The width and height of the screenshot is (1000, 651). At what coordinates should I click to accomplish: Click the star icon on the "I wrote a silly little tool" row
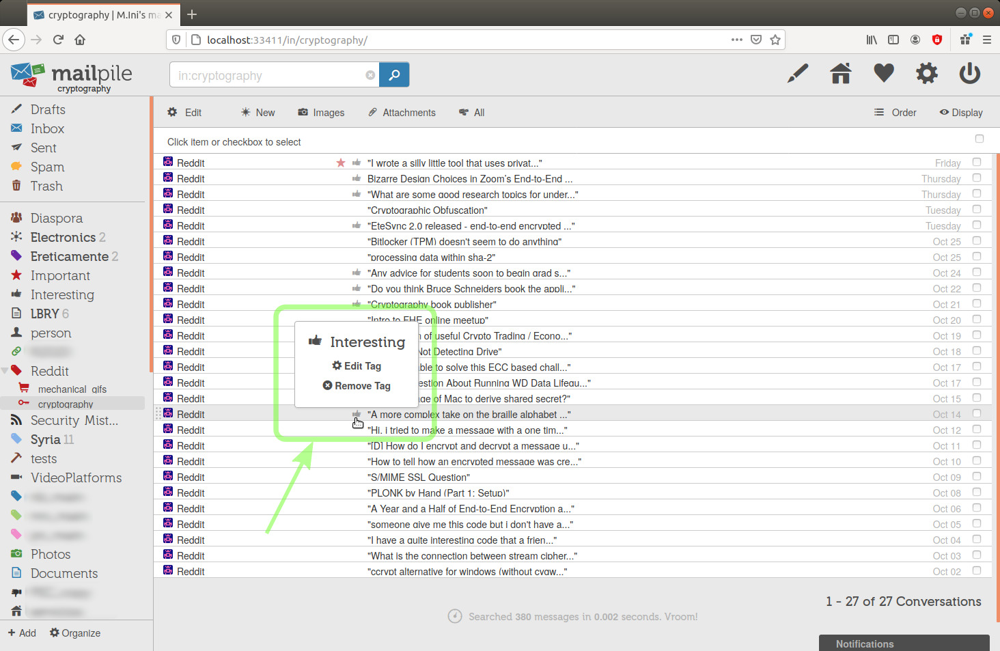coord(341,163)
